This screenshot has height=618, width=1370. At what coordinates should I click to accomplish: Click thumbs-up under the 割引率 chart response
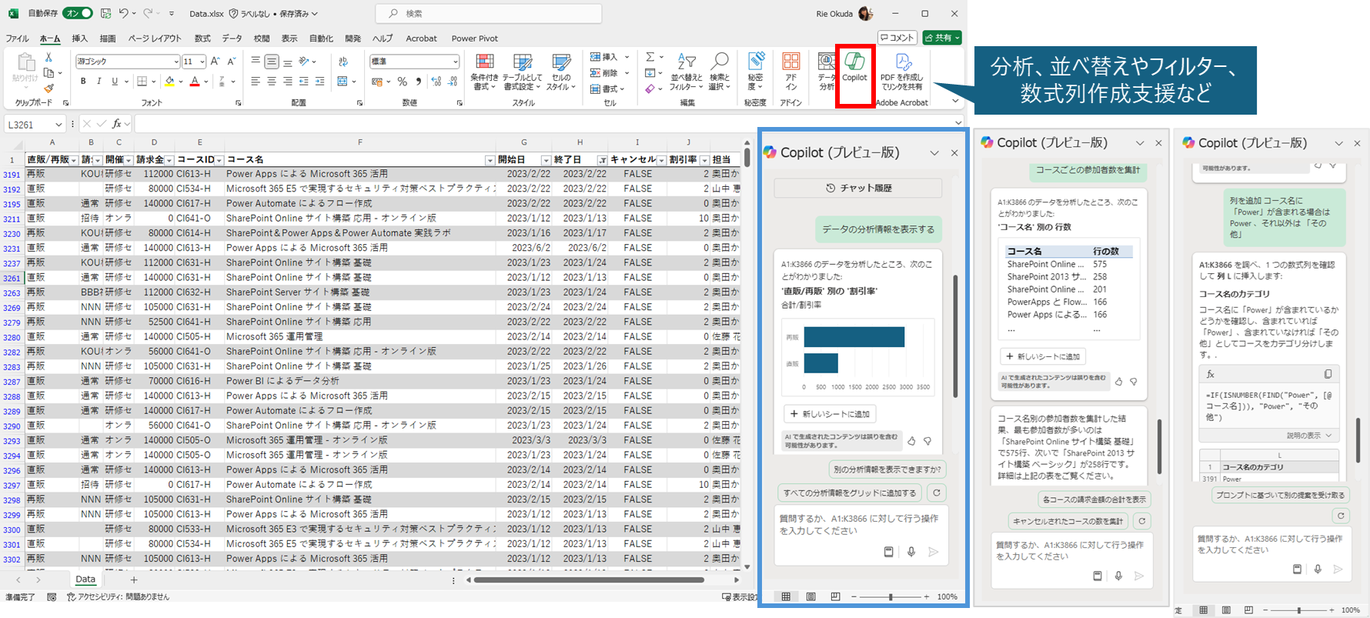point(911,441)
